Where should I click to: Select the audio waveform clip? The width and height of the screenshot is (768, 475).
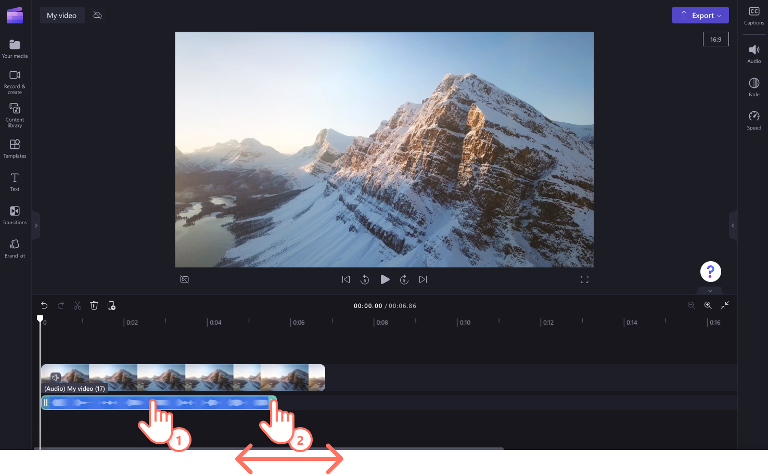pos(159,403)
